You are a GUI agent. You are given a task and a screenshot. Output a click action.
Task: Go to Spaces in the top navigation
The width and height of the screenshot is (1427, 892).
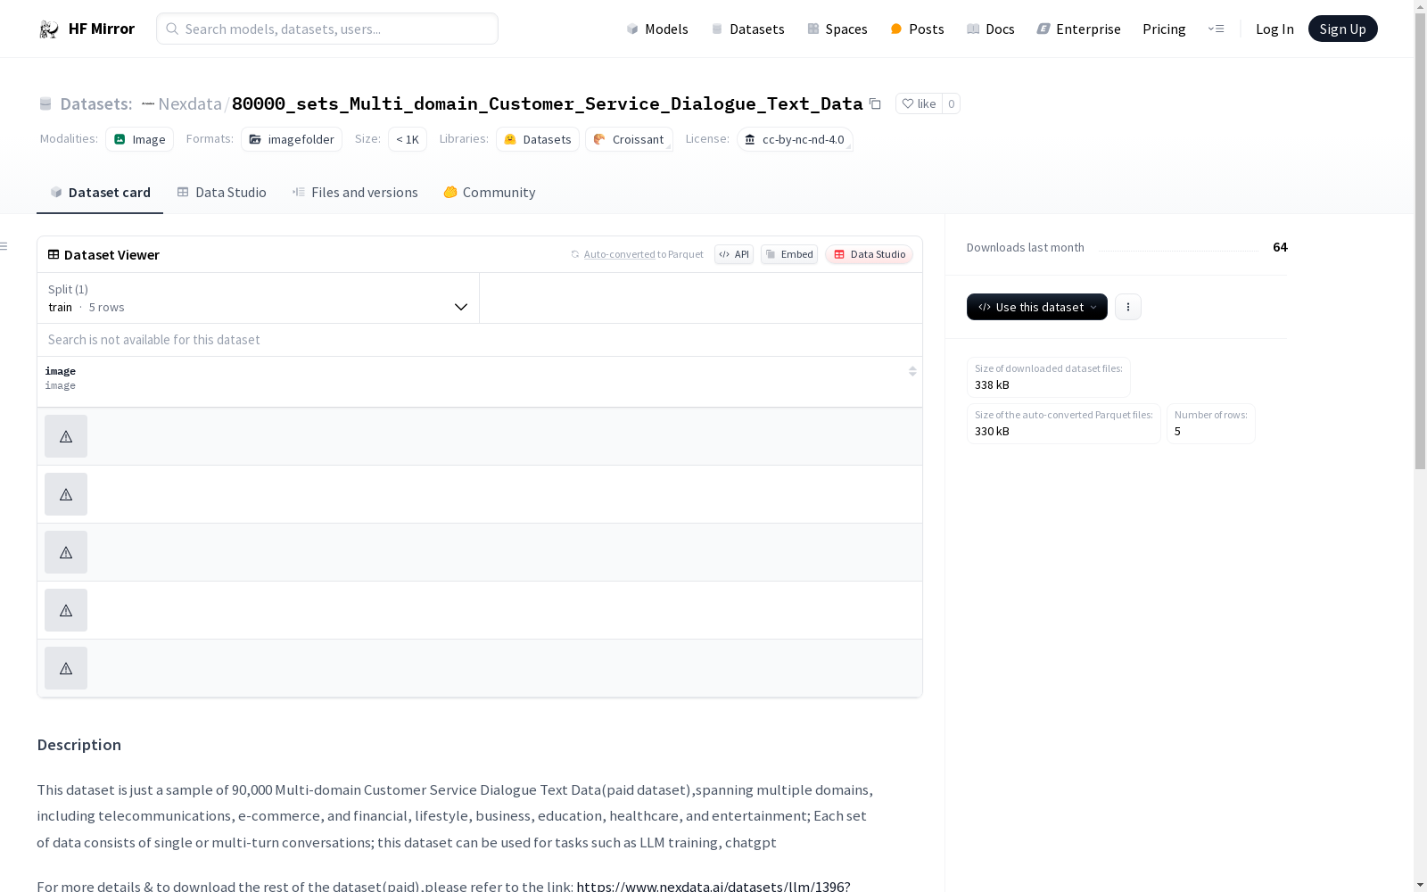pyautogui.click(x=837, y=29)
